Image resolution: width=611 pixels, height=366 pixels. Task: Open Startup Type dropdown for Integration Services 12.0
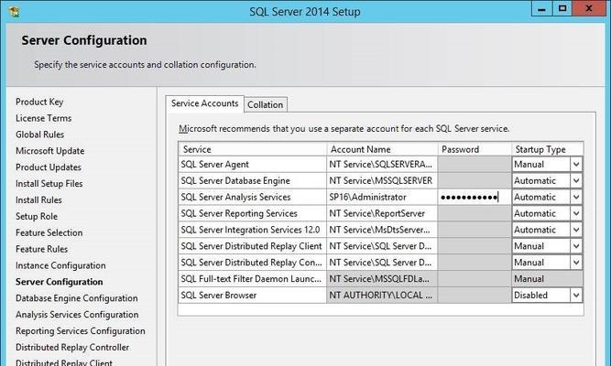tap(576, 230)
